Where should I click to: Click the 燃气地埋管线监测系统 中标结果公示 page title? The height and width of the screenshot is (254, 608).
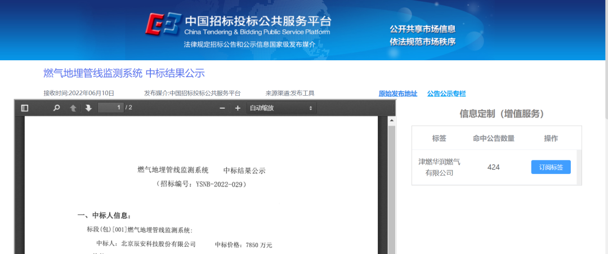pyautogui.click(x=124, y=73)
